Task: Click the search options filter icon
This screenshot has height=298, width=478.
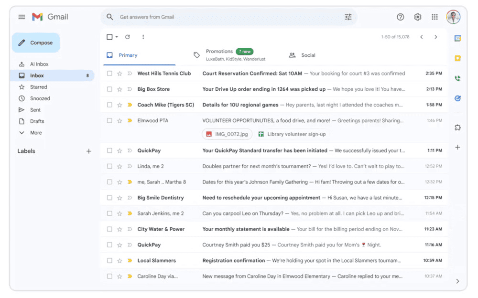Action: point(348,17)
